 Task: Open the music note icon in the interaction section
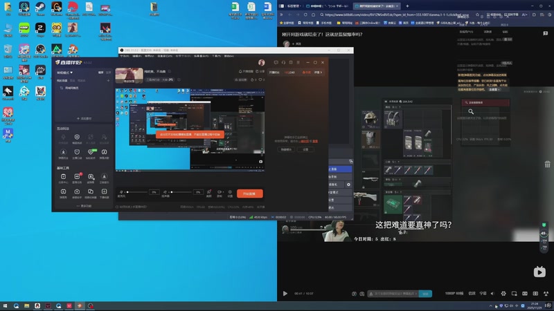pos(105,152)
